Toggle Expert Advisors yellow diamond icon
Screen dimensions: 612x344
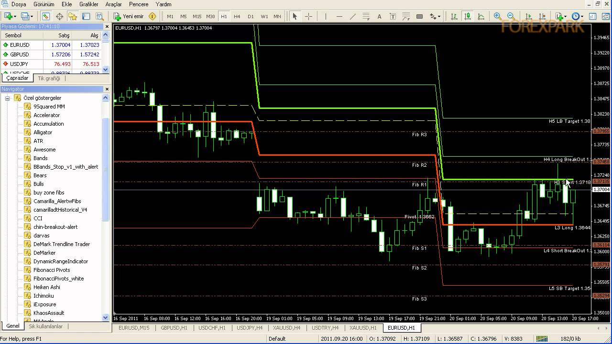click(x=153, y=16)
